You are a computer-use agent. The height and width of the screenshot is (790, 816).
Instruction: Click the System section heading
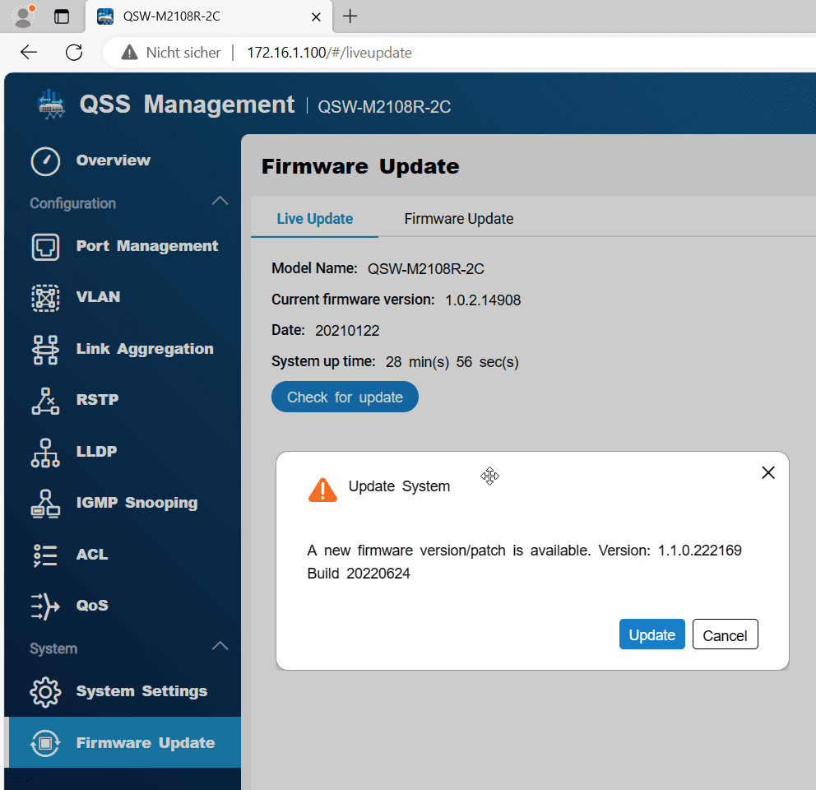tap(53, 649)
